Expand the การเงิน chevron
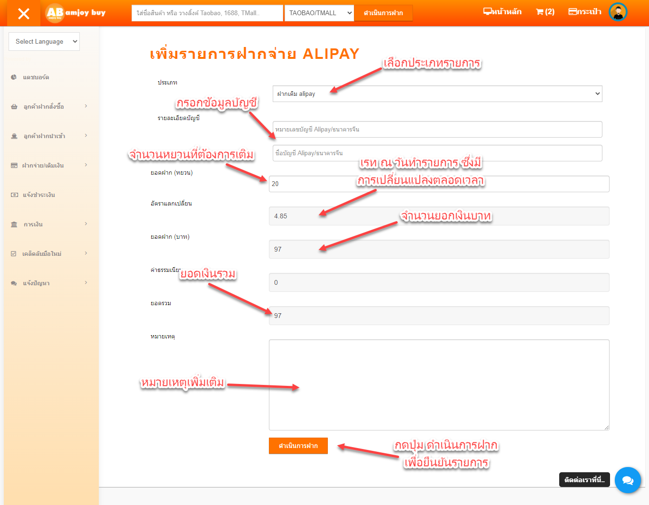Image resolution: width=649 pixels, height=505 pixels. [86, 224]
